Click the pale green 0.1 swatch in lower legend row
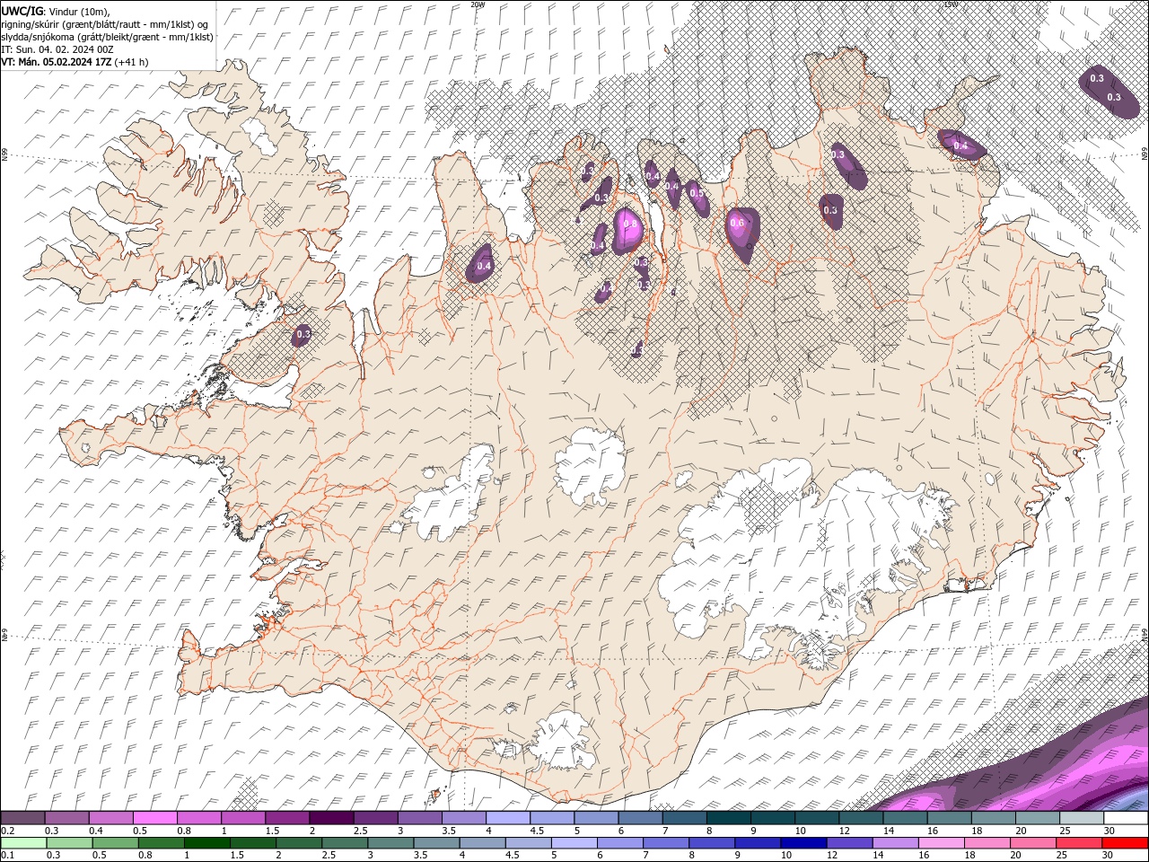Image resolution: width=1149 pixels, height=862 pixels. 23,843
